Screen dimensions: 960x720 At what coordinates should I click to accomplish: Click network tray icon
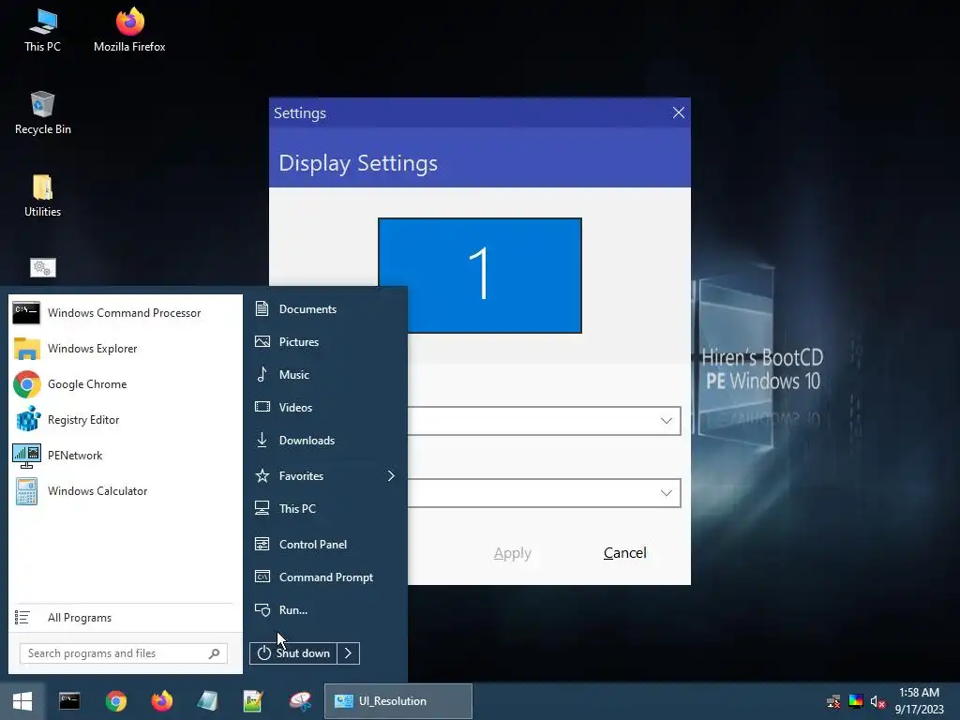pyautogui.click(x=833, y=701)
